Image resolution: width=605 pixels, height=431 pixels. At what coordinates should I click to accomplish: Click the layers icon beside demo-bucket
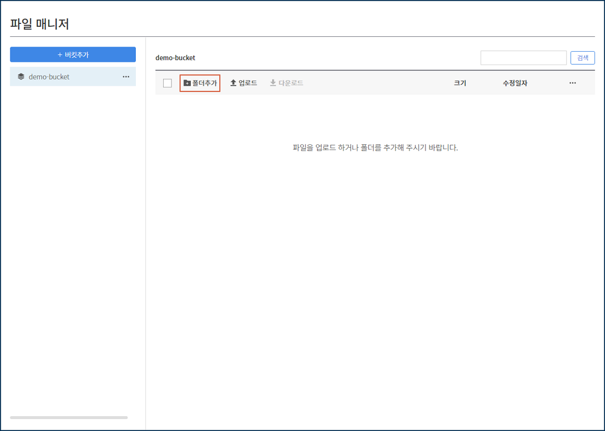click(21, 77)
